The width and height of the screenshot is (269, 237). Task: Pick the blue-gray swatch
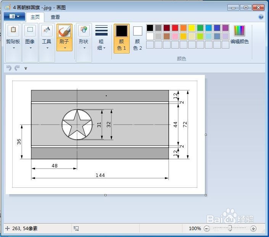pyautogui.click(x=217, y=36)
